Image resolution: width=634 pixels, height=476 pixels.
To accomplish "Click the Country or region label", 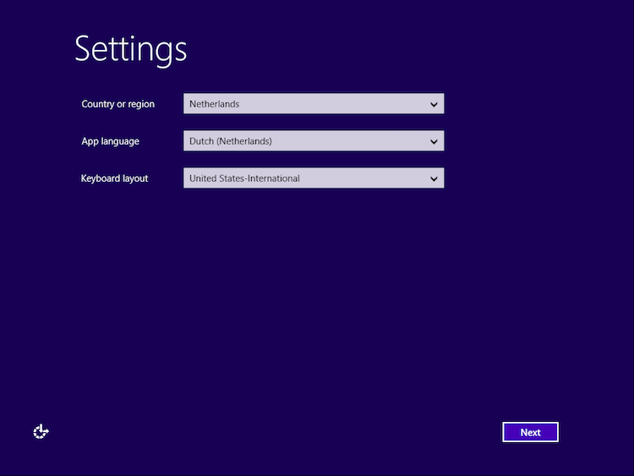I will pos(118,104).
